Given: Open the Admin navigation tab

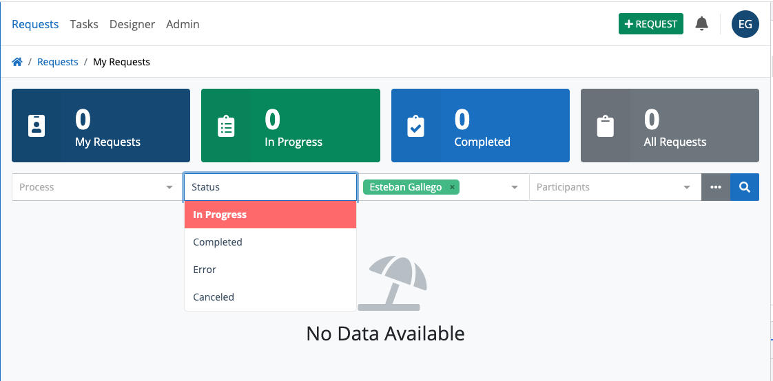Looking at the screenshot, I should pyautogui.click(x=183, y=24).
